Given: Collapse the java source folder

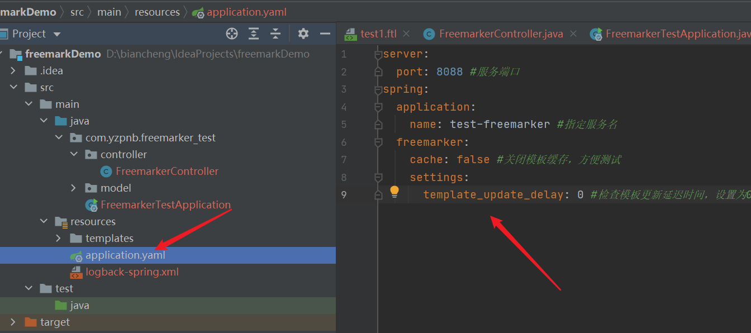Looking at the screenshot, I should tap(44, 121).
